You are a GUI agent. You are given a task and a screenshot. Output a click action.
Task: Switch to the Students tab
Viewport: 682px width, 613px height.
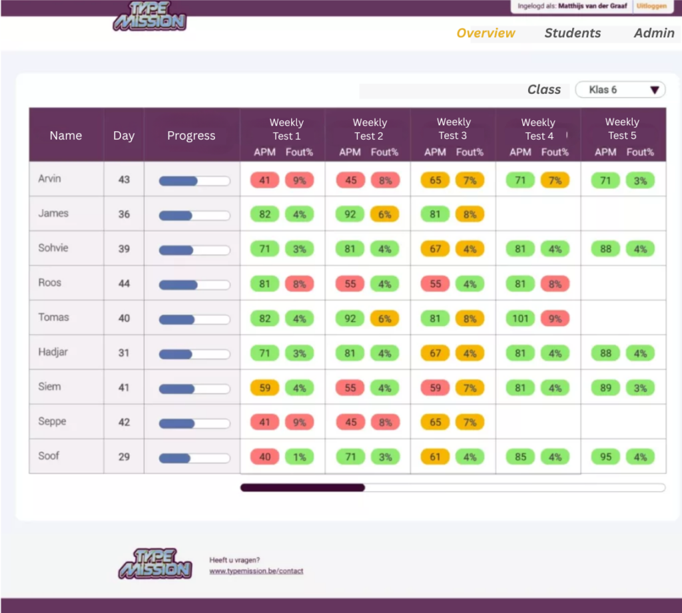(572, 33)
